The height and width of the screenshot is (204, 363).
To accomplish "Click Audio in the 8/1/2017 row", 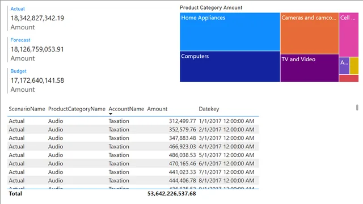I will [56, 180].
